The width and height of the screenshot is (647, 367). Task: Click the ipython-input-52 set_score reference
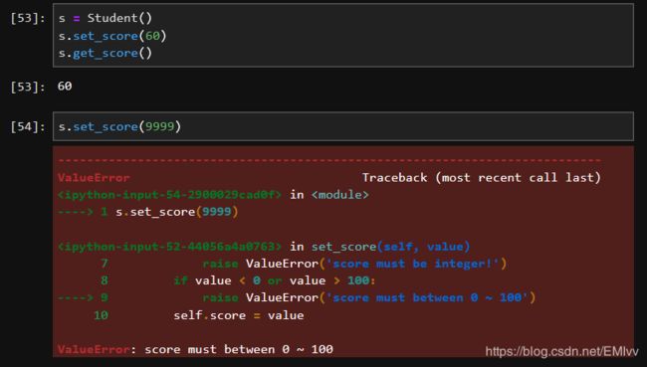click(264, 247)
